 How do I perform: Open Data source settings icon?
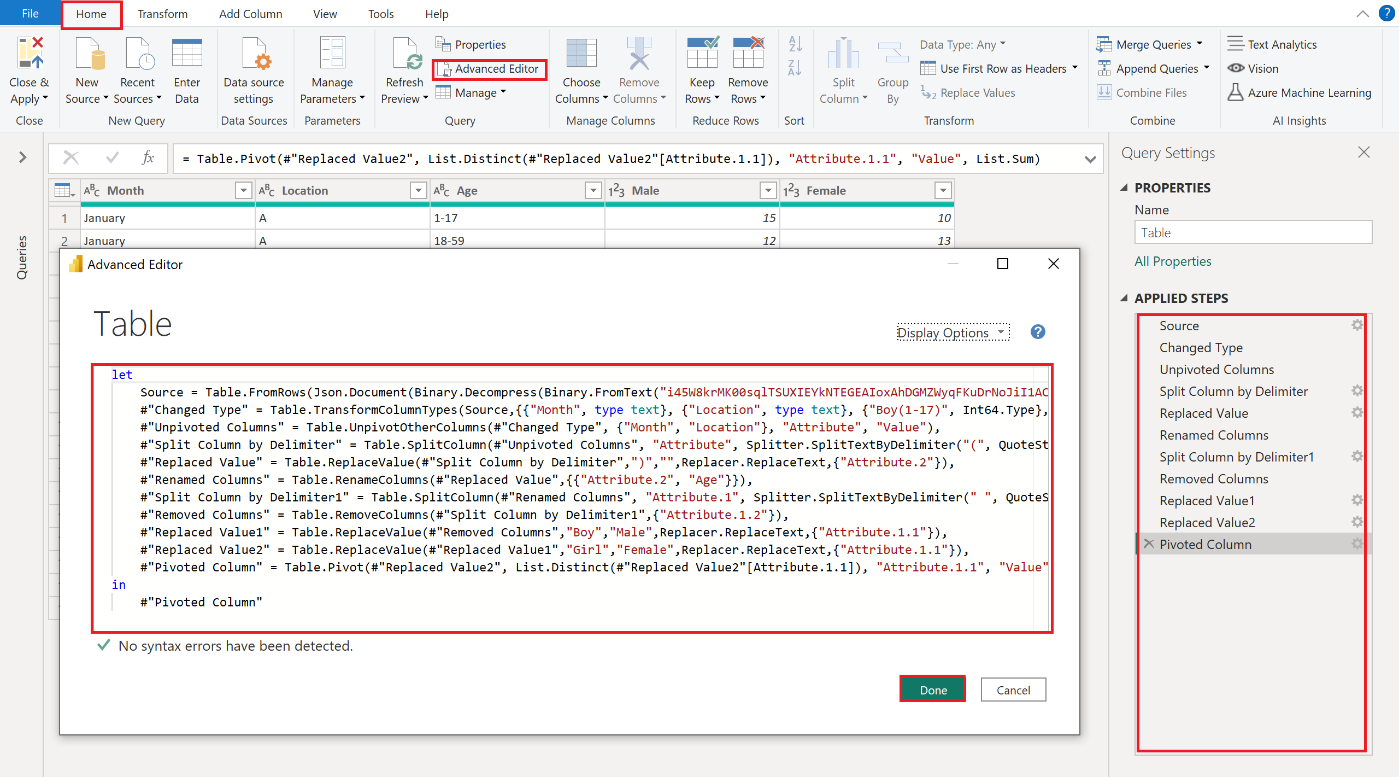click(256, 54)
